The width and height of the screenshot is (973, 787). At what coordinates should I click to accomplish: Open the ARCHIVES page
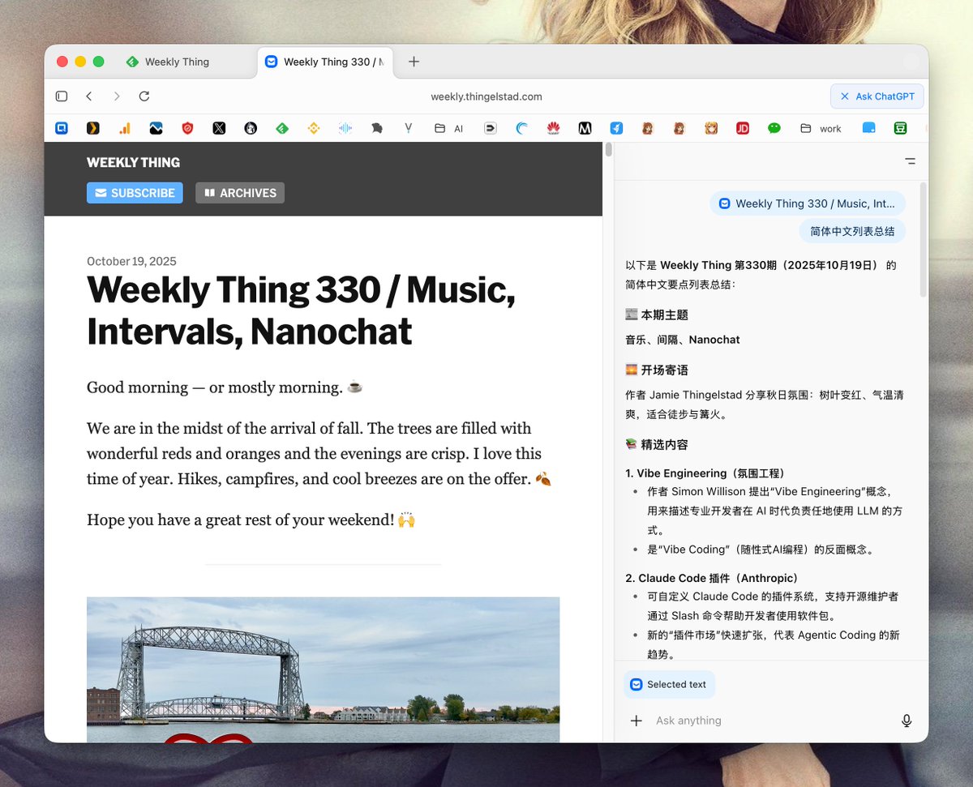(240, 193)
